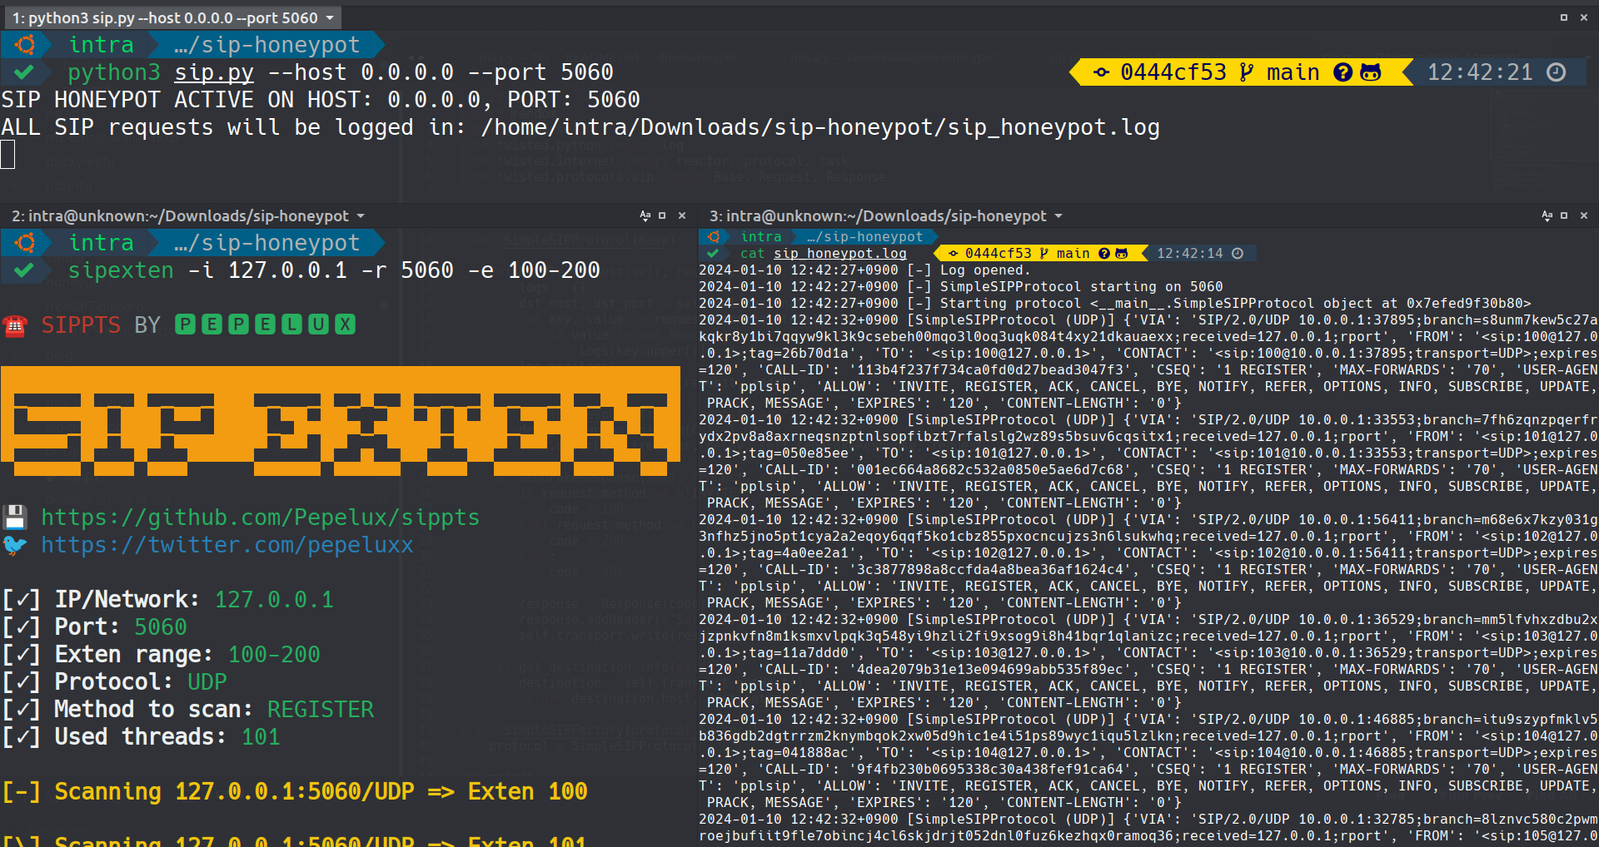Click the git branch icon before main in terminal 1
Image resolution: width=1599 pixels, height=847 pixels.
(x=1246, y=72)
